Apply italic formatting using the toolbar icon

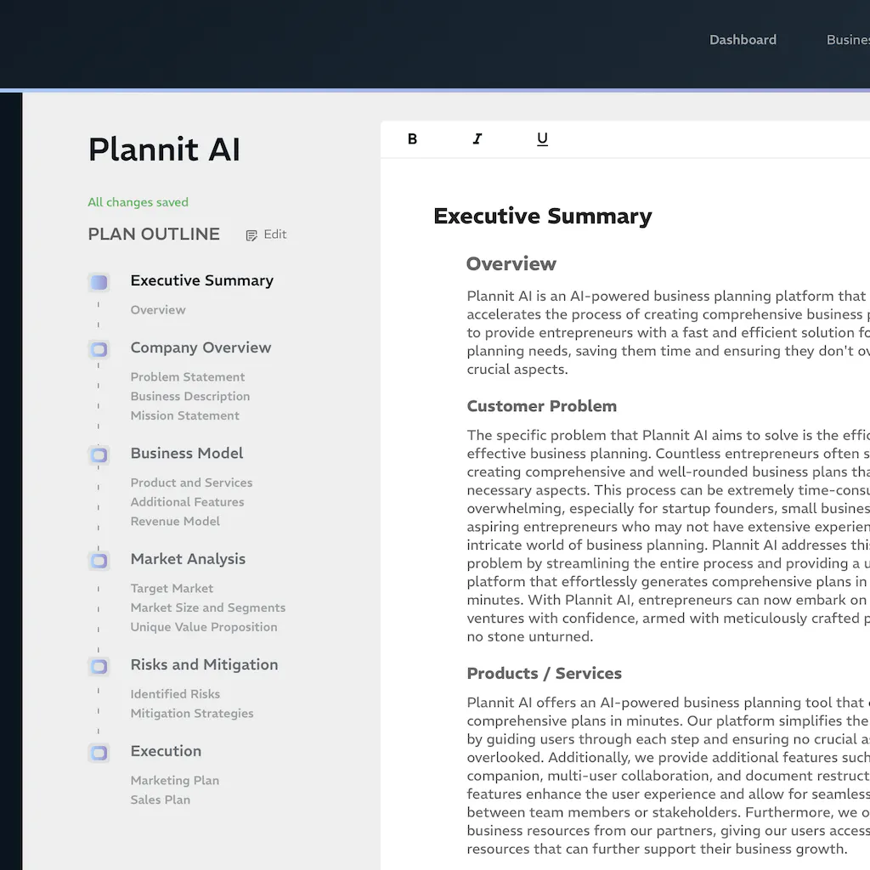coord(477,138)
